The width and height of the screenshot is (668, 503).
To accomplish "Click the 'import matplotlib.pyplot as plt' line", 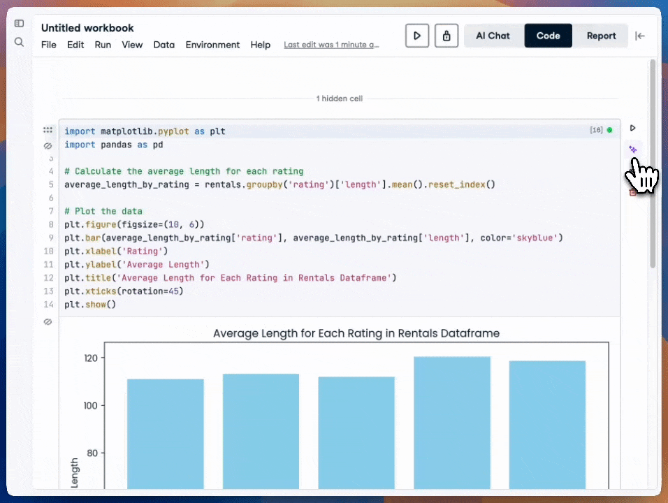I will point(145,131).
